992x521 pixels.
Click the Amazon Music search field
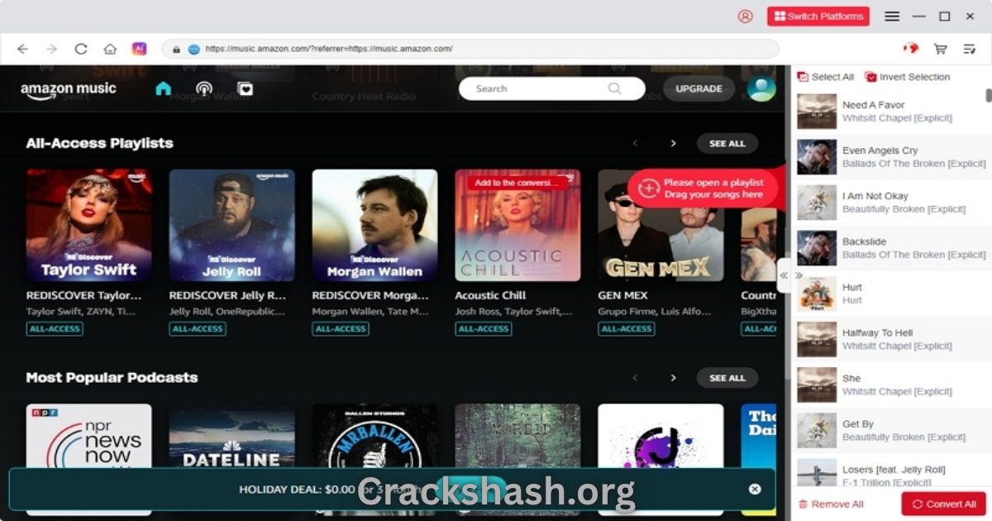tap(551, 88)
